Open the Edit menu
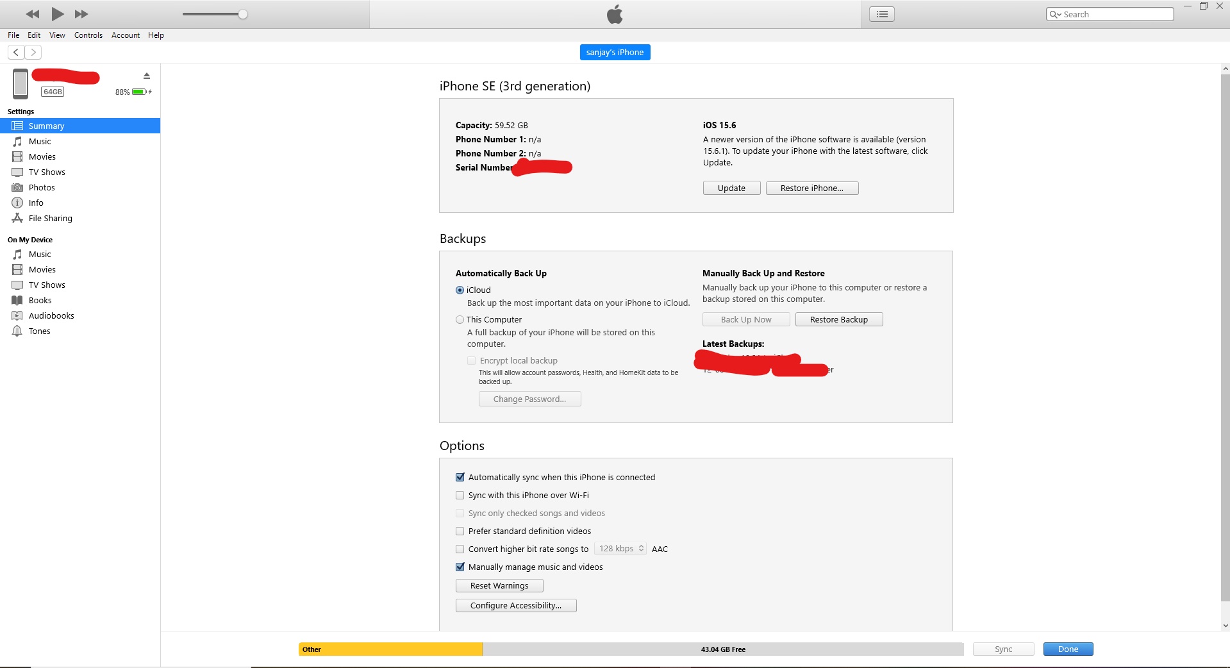This screenshot has height=668, width=1230. (34, 35)
